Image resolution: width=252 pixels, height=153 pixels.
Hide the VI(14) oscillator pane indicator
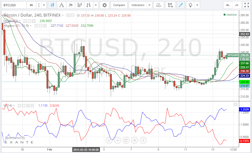point(19,105)
